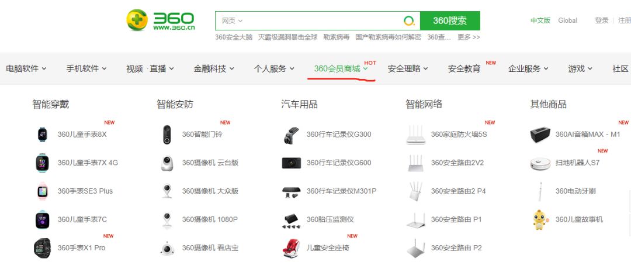The width and height of the screenshot is (631, 272).
Task: Click the 360儿童手表7X 4G watch icon
Action: click(x=42, y=163)
